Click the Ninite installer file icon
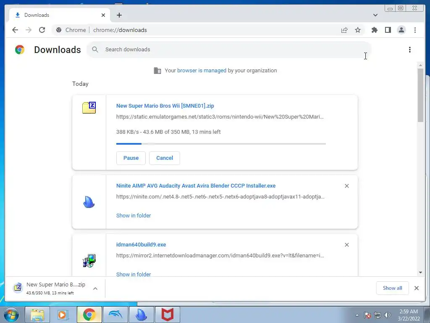Image resolution: width=430 pixels, height=323 pixels. point(89,202)
